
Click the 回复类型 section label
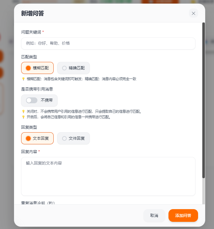[x=29, y=127]
